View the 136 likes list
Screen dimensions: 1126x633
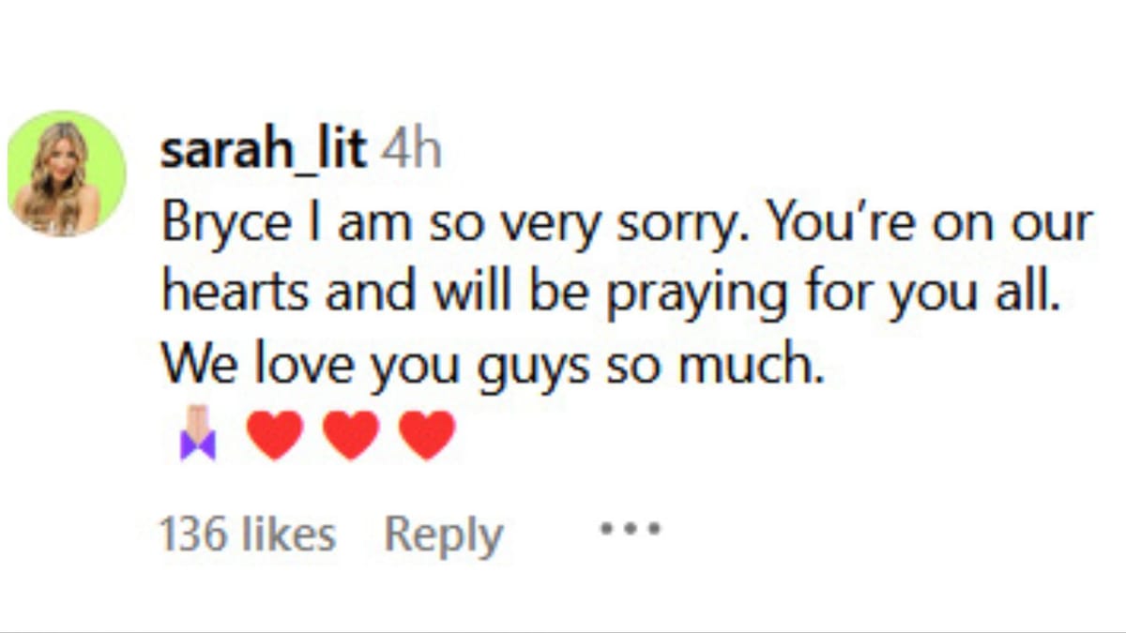(248, 535)
